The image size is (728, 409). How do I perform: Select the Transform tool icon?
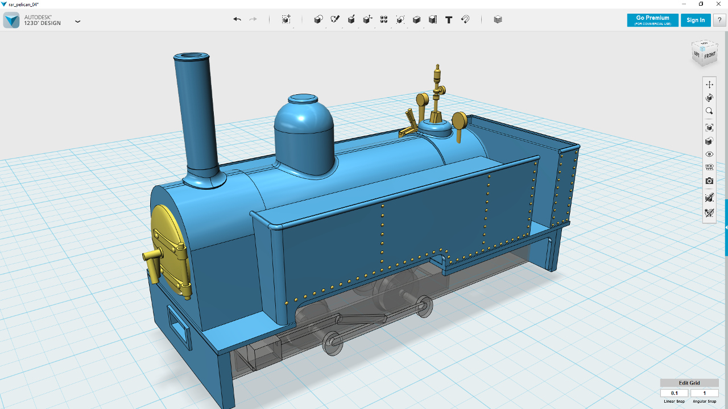click(x=286, y=19)
